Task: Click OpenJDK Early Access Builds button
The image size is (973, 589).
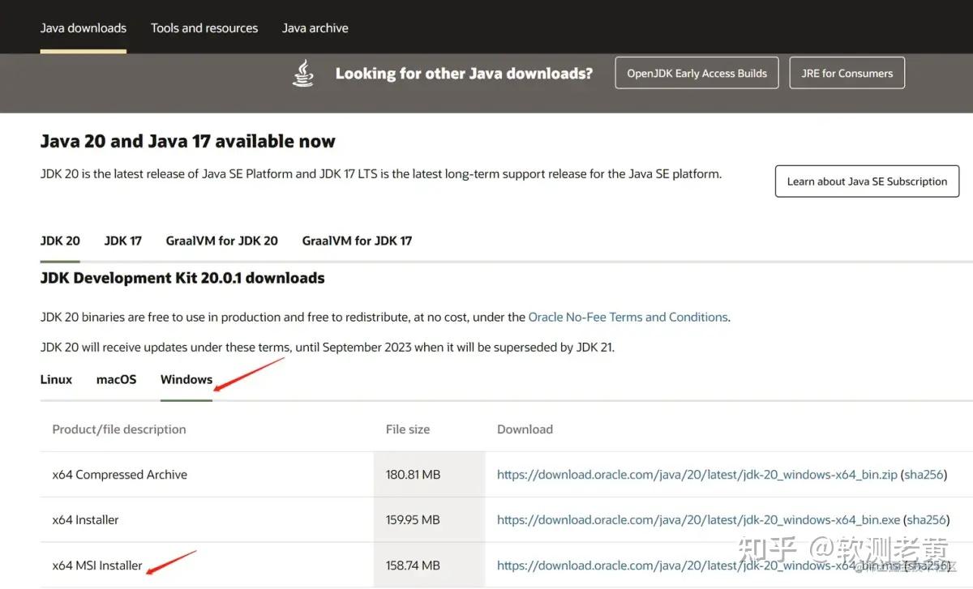Action: [x=697, y=73]
